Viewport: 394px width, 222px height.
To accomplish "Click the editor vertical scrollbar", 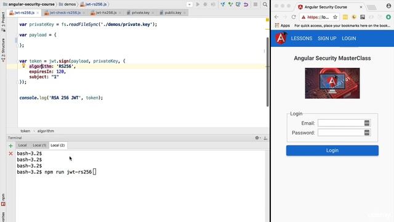I will [267, 72].
